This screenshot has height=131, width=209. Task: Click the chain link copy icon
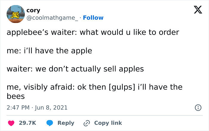click(87, 123)
